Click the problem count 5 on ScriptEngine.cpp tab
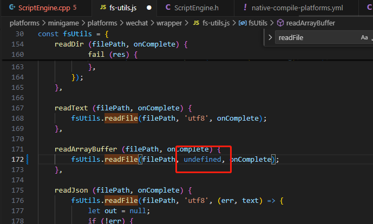Image resolution: width=373 pixels, height=224 pixels. tap(75, 8)
